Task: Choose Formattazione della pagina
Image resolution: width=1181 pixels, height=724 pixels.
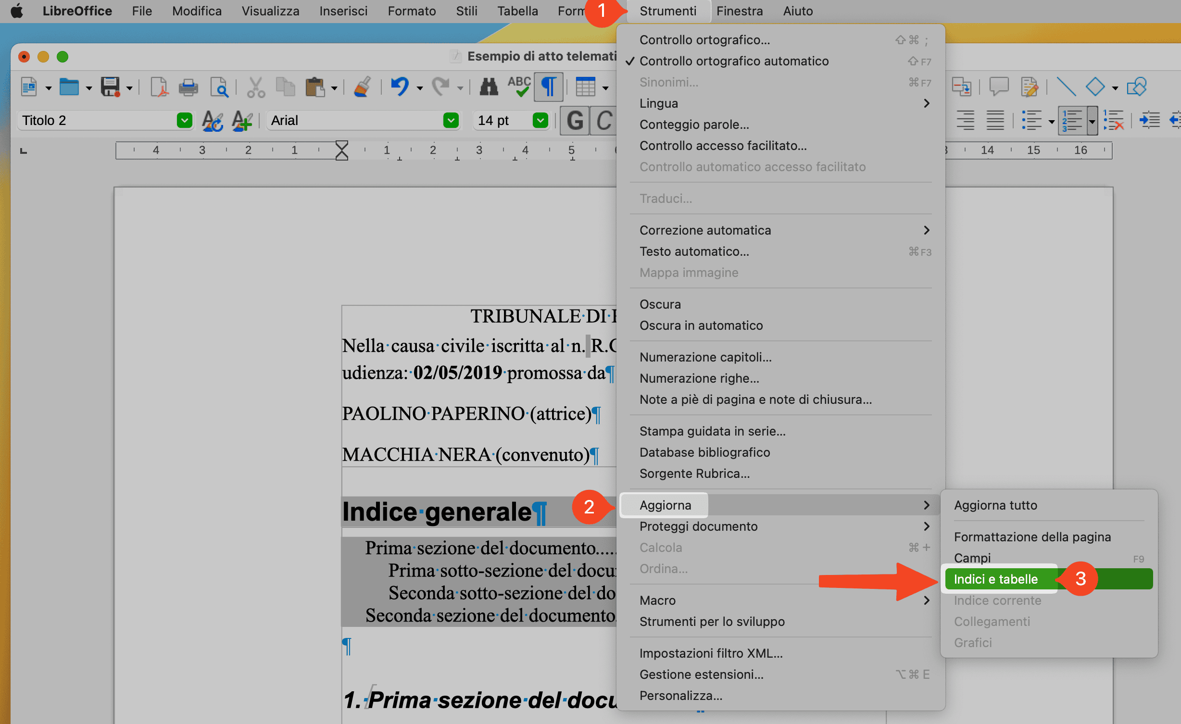Action: tap(1048, 537)
